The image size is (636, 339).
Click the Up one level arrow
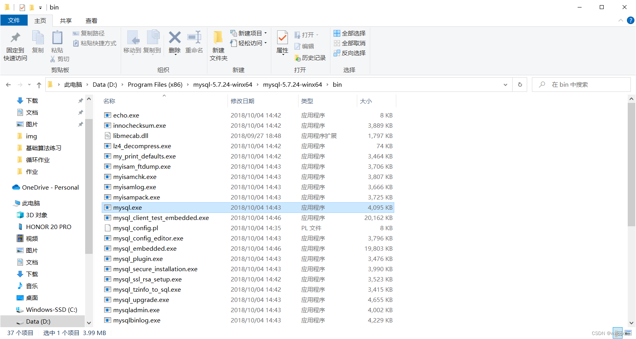point(39,85)
